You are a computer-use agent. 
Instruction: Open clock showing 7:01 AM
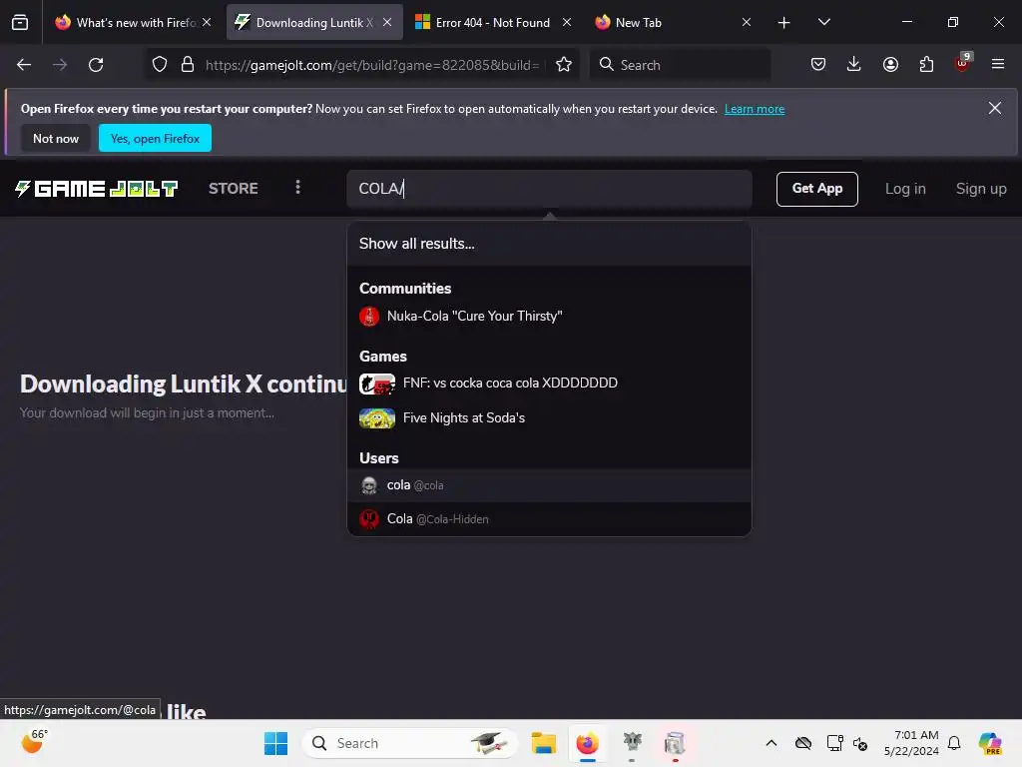911,743
